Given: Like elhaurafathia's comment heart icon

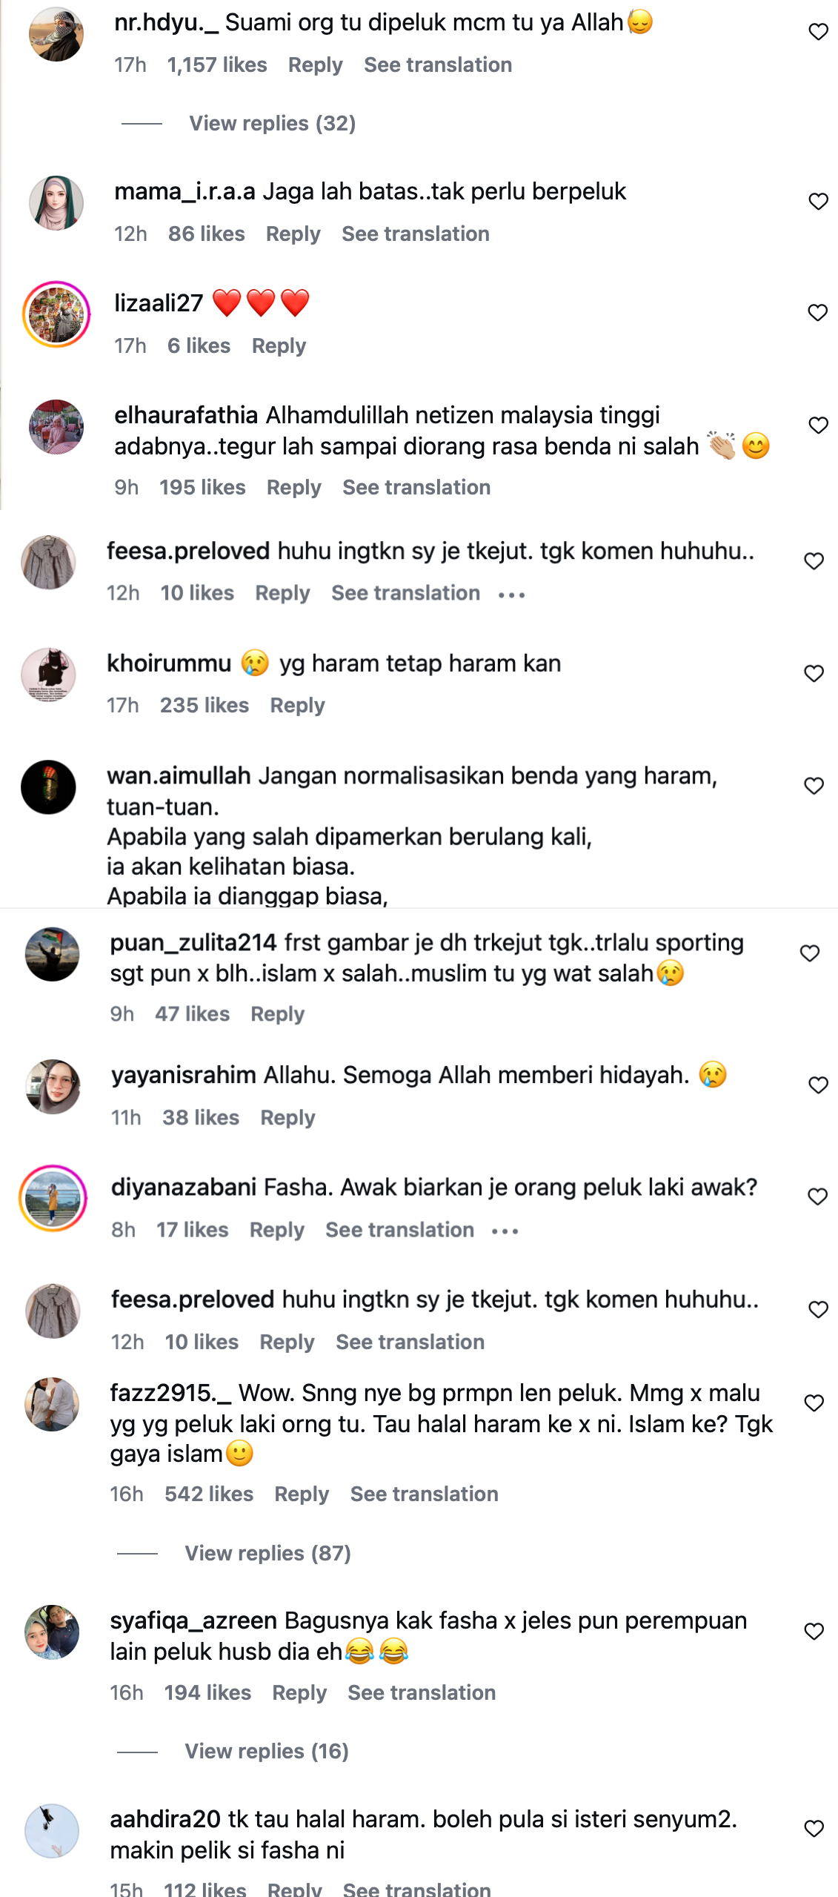Looking at the screenshot, I should click(x=818, y=425).
